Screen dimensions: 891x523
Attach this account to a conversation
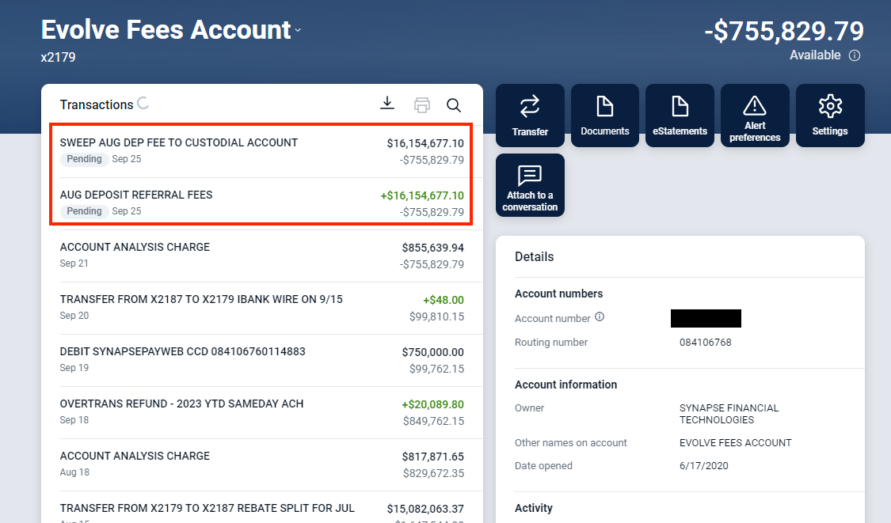coord(530,185)
